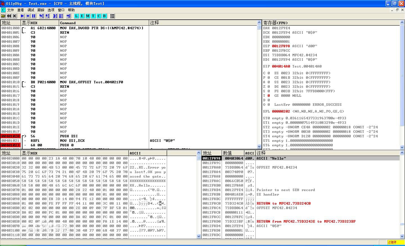The height and width of the screenshot is (246, 405).
Task: Show Executable modules with E button
Action: tap(82, 16)
